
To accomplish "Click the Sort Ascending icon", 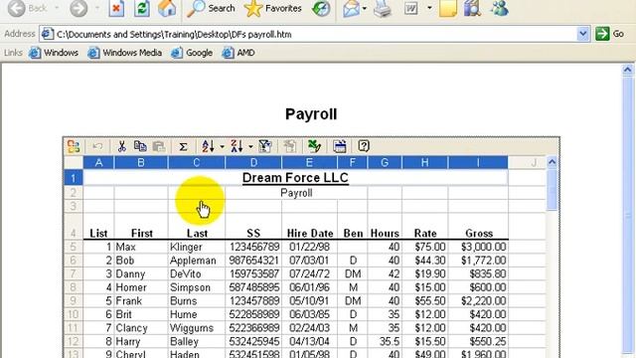I will (x=208, y=146).
